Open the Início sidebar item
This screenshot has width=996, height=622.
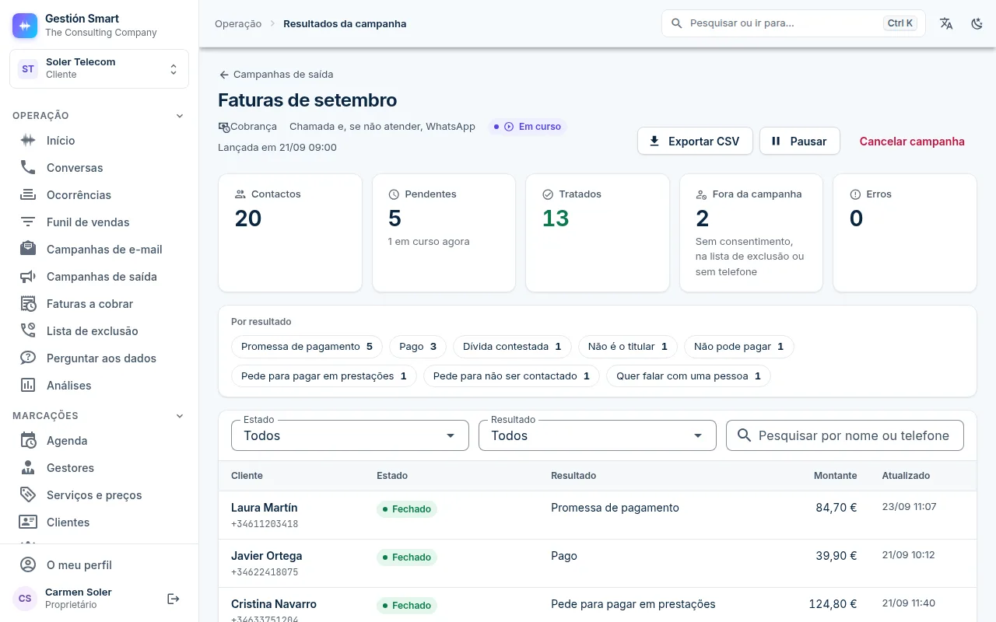point(100,141)
